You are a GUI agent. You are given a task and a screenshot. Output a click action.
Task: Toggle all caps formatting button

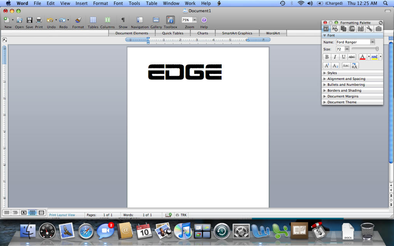pyautogui.click(x=354, y=66)
